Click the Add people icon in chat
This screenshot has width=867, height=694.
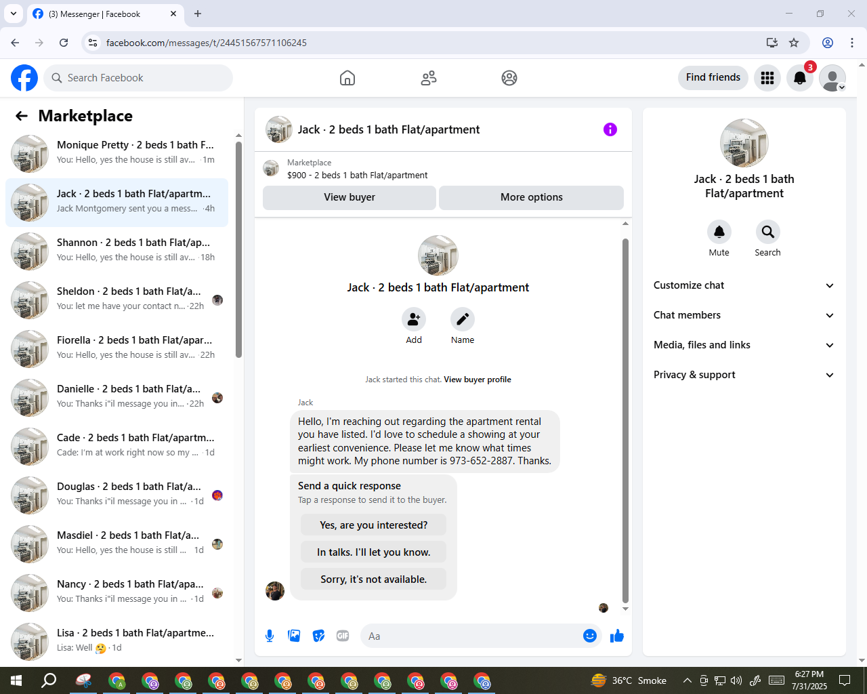point(414,319)
